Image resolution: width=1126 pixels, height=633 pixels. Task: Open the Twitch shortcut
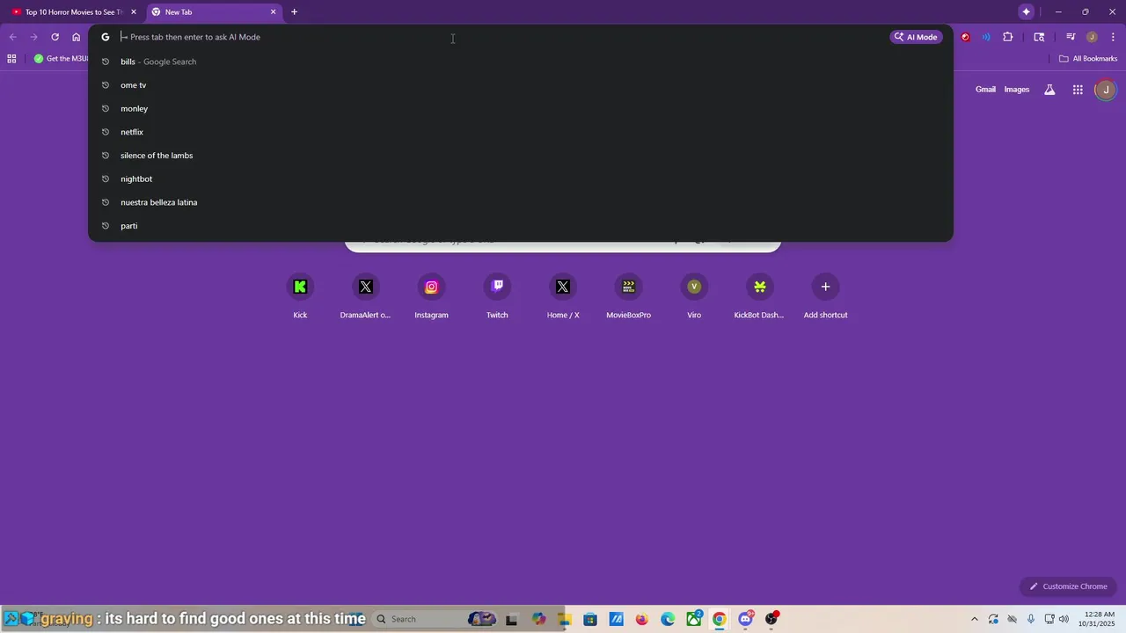pyautogui.click(x=497, y=296)
